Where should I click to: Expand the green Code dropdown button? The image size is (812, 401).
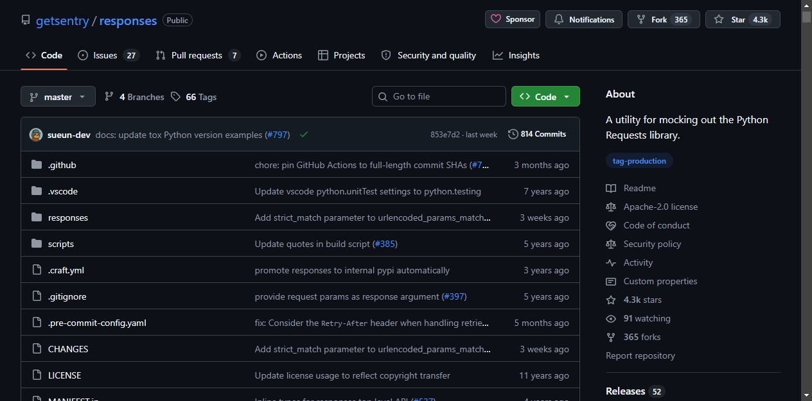tap(545, 96)
